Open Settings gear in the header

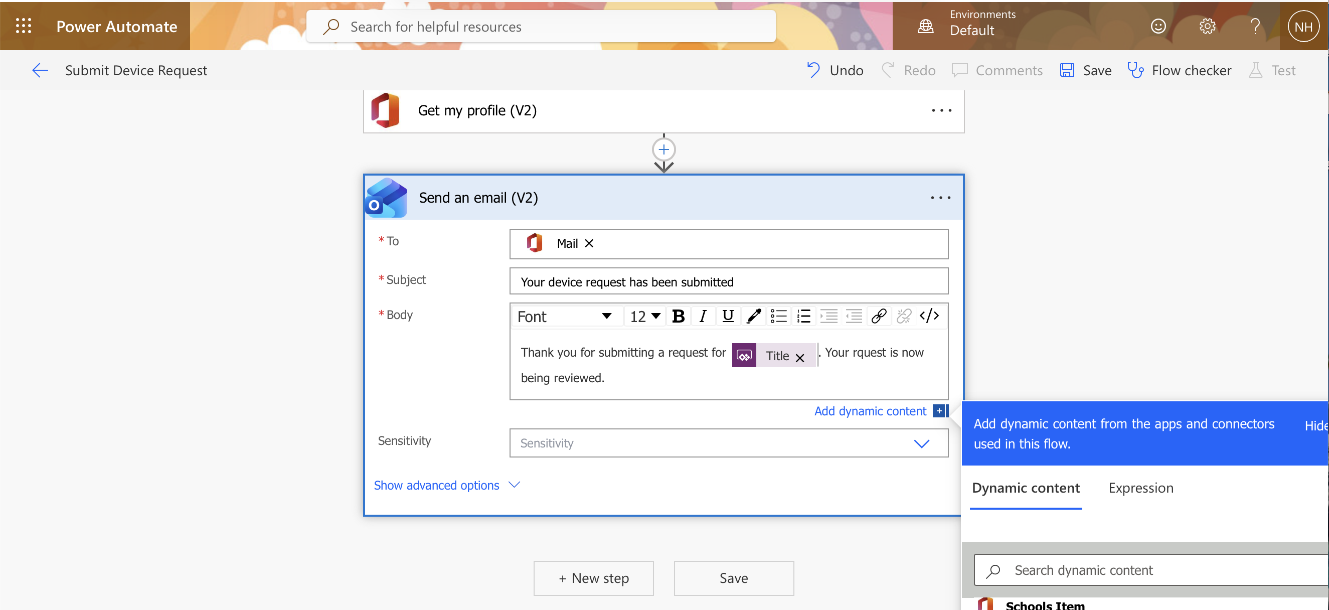point(1207,26)
